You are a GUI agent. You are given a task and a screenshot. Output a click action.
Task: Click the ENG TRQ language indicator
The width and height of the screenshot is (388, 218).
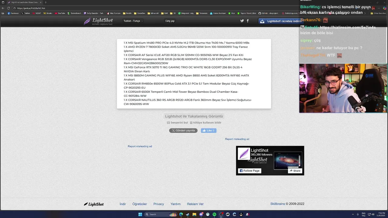pyautogui.click(x=363, y=214)
